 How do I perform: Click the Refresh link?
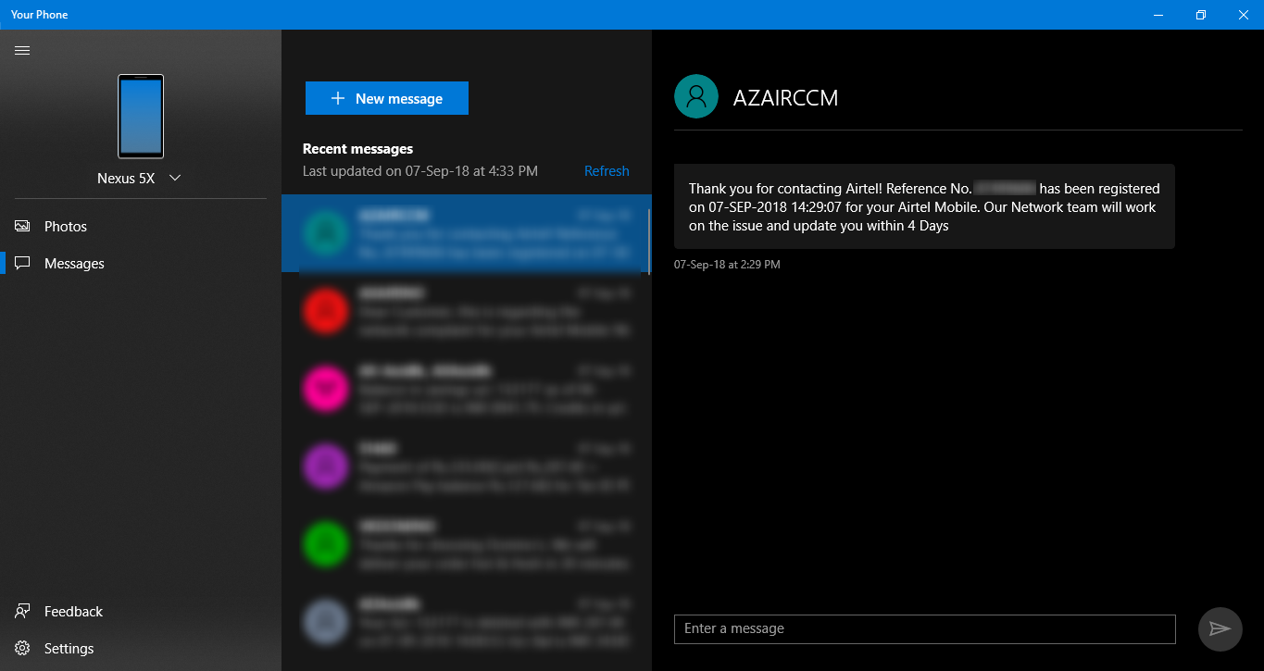coord(607,170)
